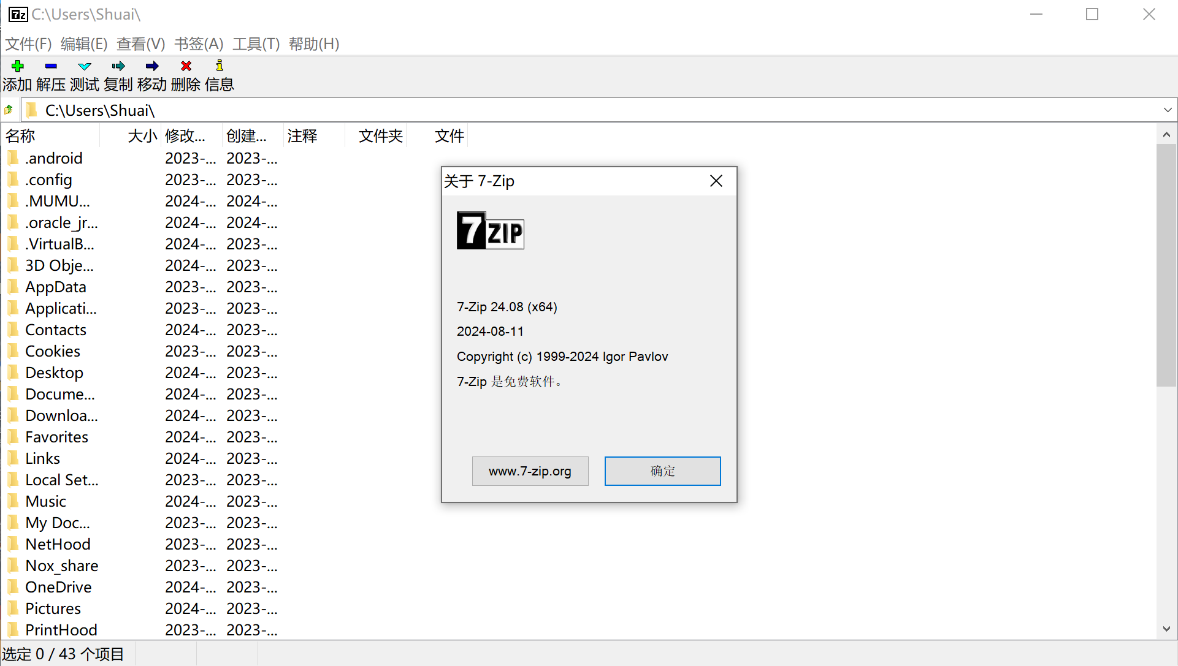Click the red Delete (删除) X icon
This screenshot has height=666, width=1178.
186,66
